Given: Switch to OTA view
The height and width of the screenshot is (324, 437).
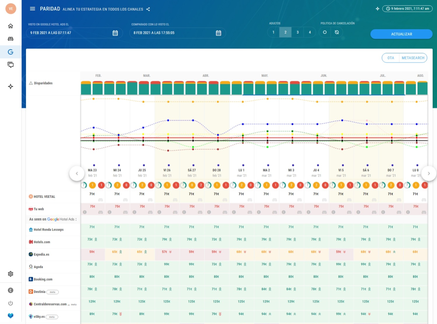Looking at the screenshot, I should point(391,58).
